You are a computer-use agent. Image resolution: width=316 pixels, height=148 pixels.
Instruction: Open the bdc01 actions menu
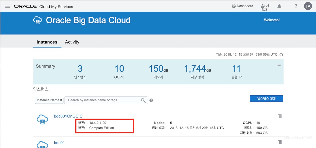pyautogui.click(x=280, y=142)
